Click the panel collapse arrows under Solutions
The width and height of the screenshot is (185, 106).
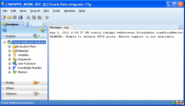tap(43, 98)
